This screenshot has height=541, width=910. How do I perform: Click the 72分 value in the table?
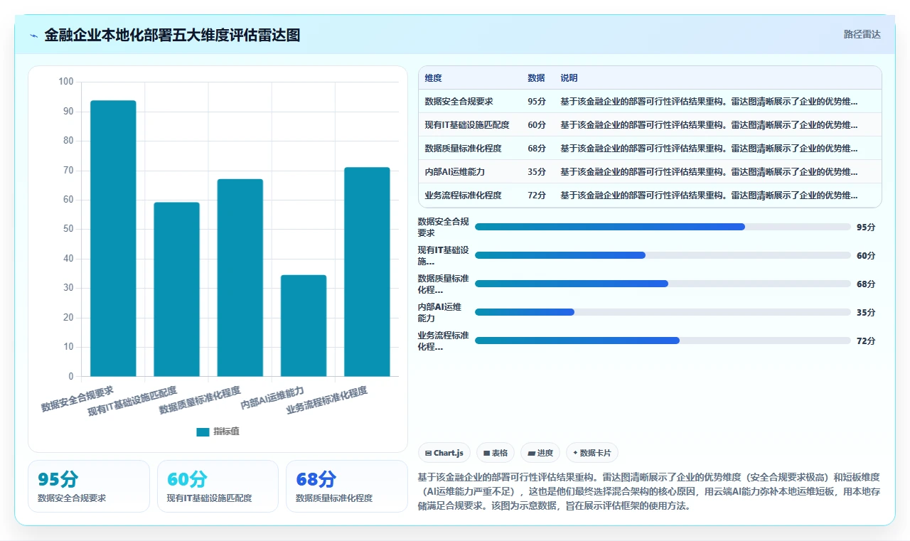click(x=537, y=195)
